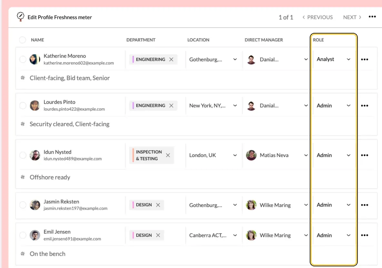Click Matias Neva's manager avatar

251,155
